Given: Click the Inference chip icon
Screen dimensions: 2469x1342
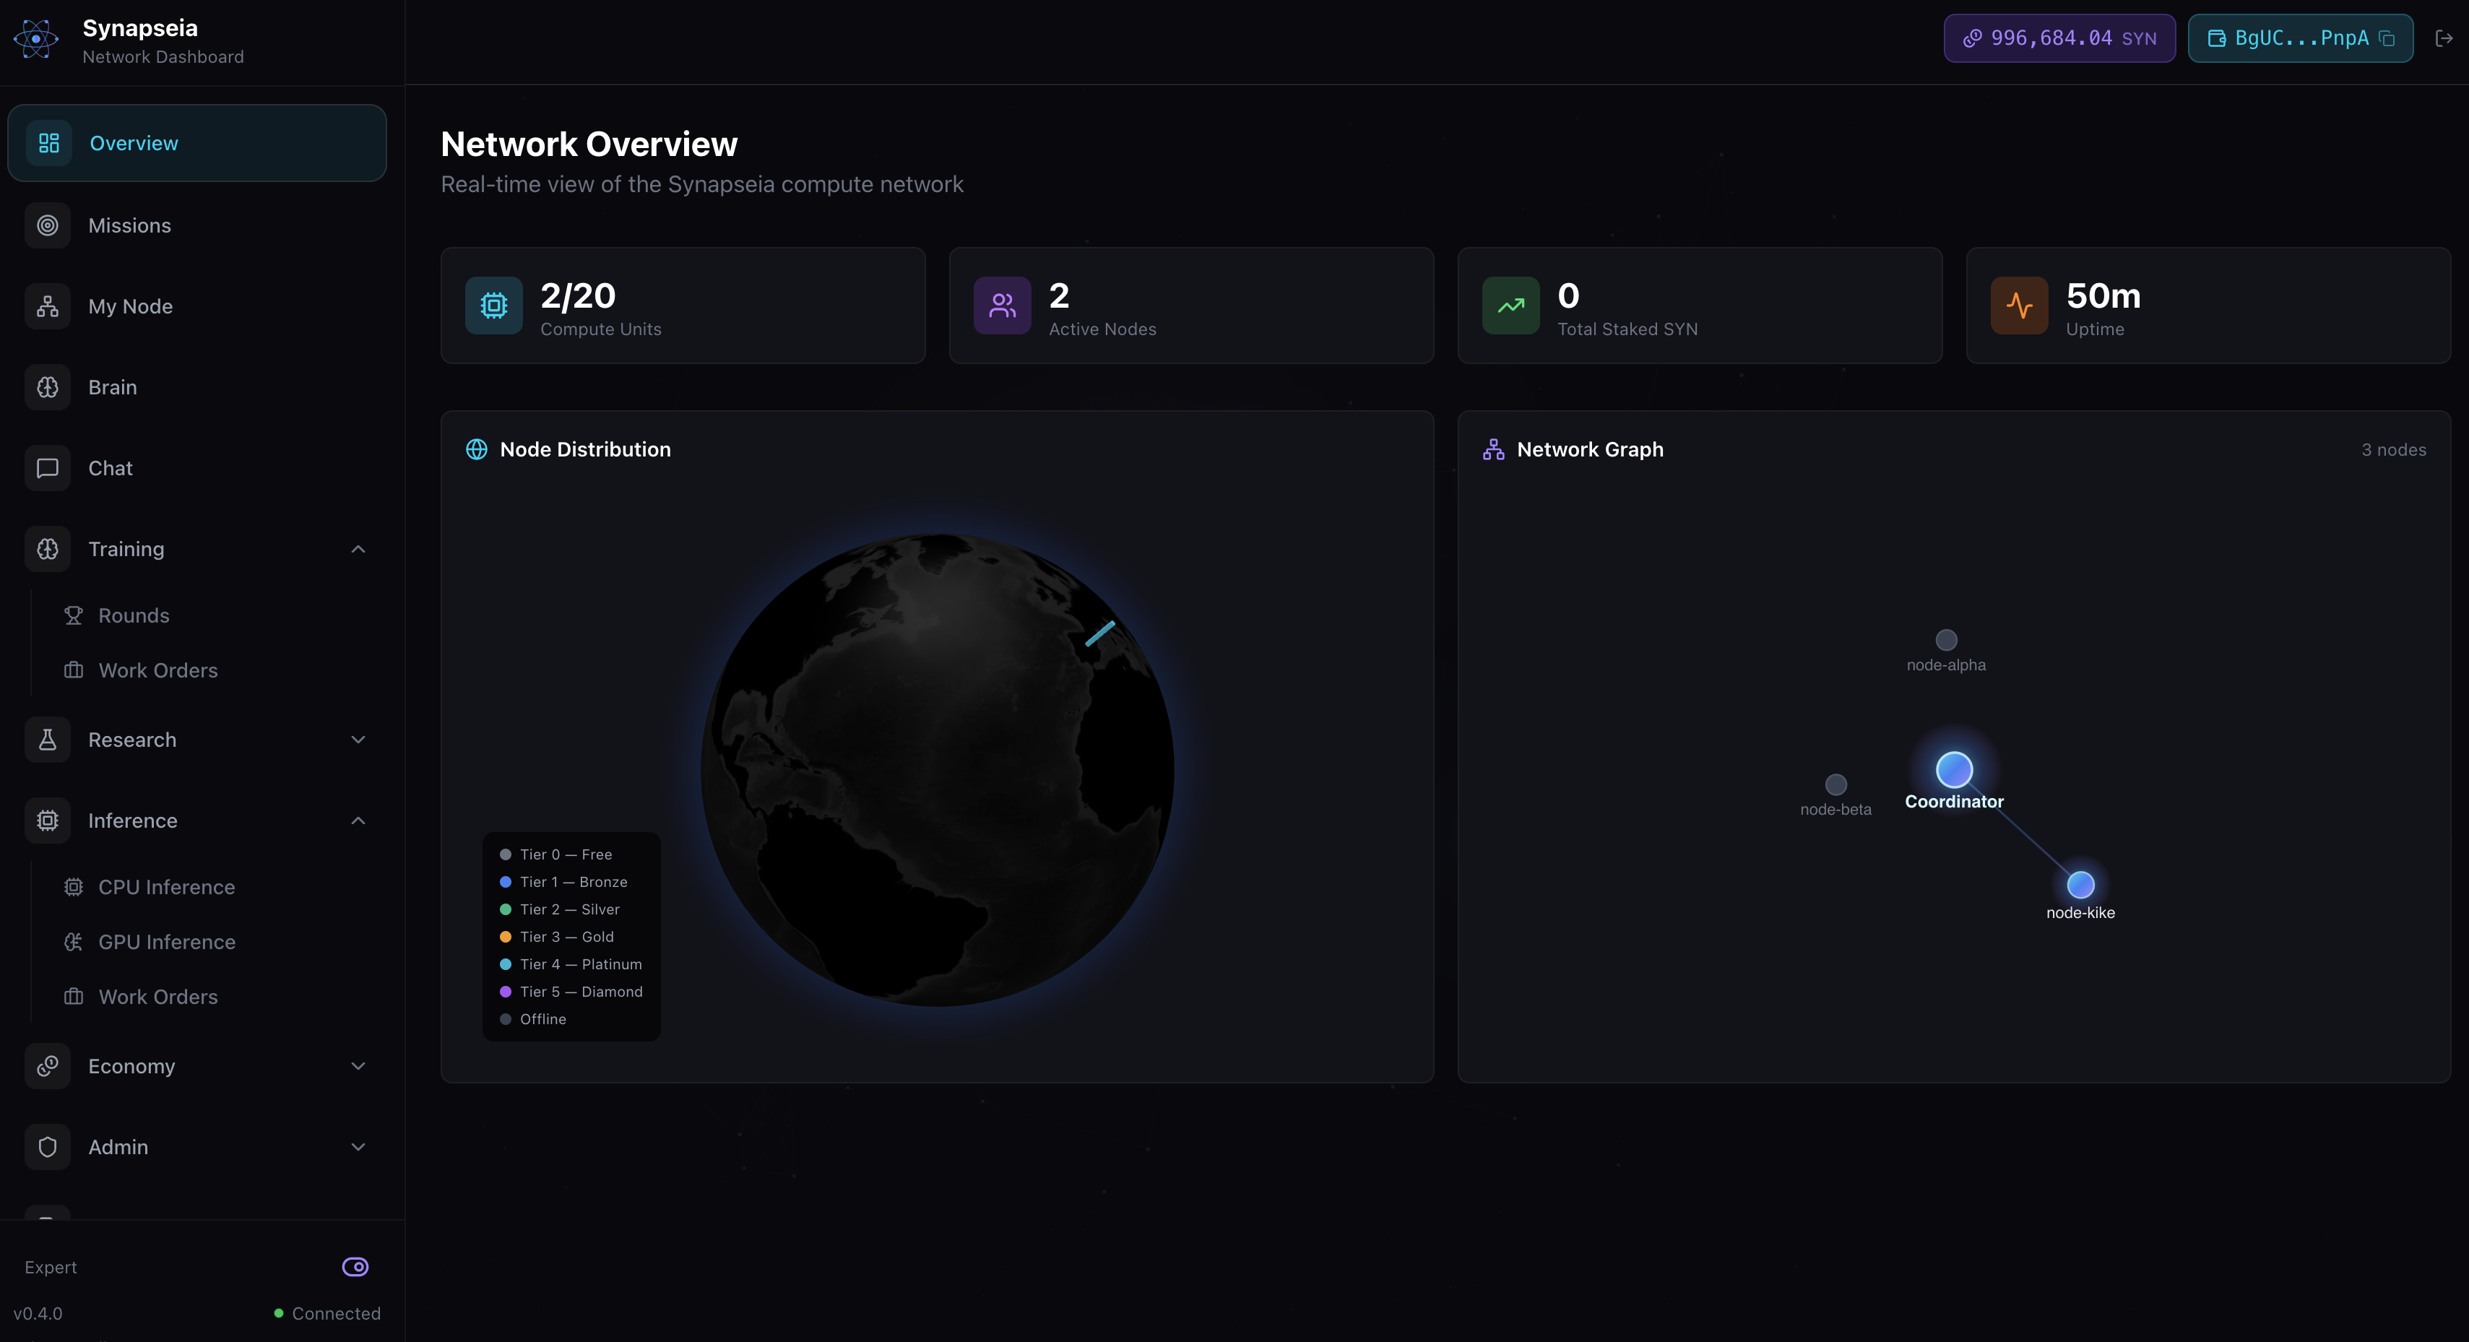Looking at the screenshot, I should click(x=48, y=821).
